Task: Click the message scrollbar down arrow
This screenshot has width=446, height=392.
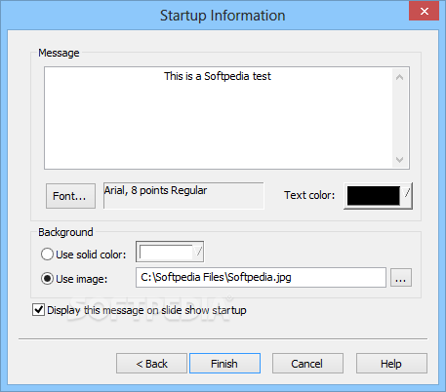Action: (400, 160)
